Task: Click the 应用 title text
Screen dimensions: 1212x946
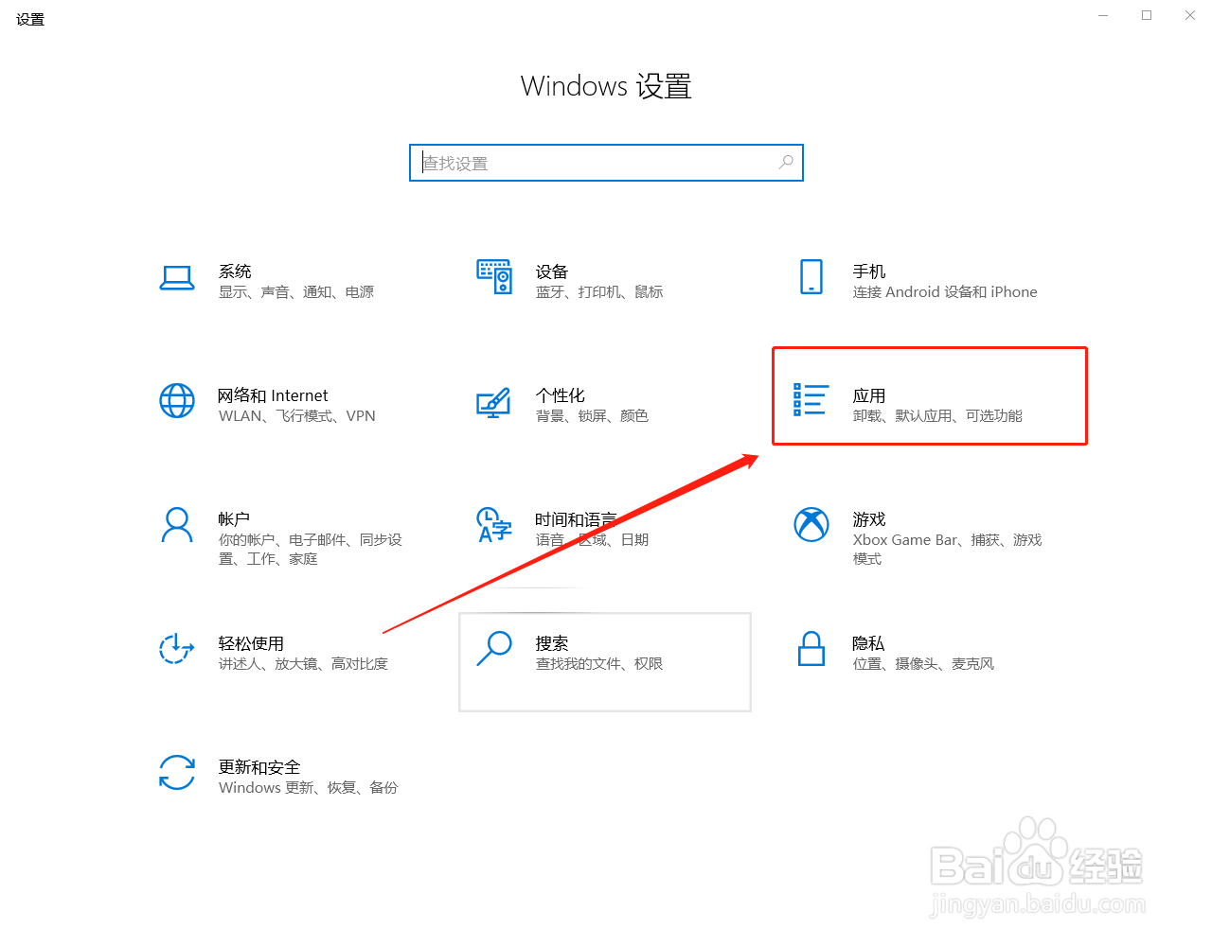Action: (869, 395)
